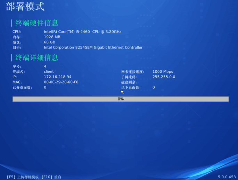Click the IP address 172.16.218.94

point(58,77)
